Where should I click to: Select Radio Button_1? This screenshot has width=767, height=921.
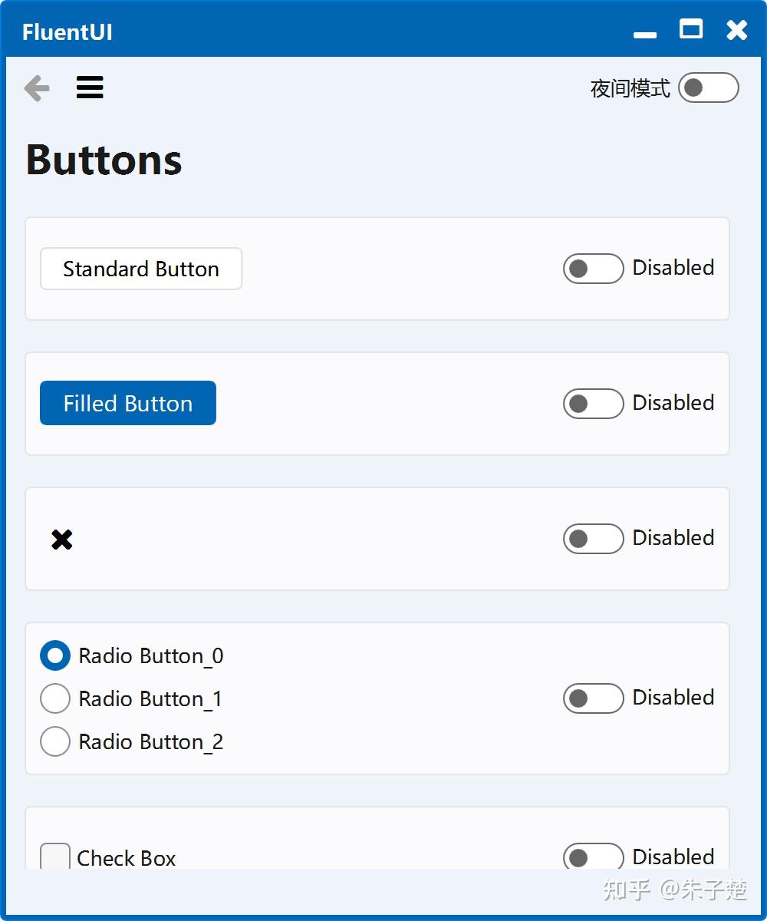(54, 698)
